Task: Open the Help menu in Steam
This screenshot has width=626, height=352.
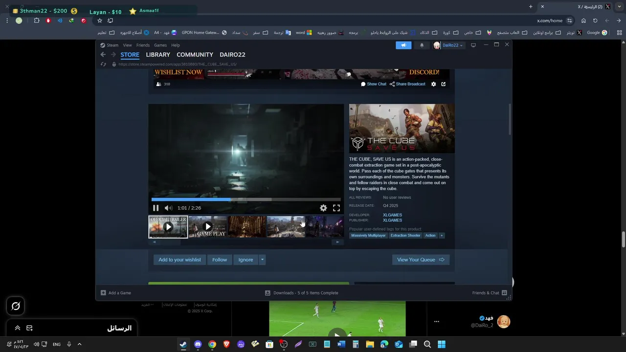Action: (x=176, y=45)
